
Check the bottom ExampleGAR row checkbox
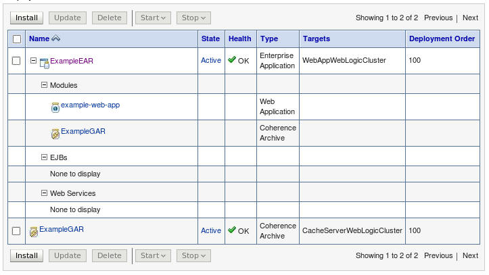tap(17, 231)
